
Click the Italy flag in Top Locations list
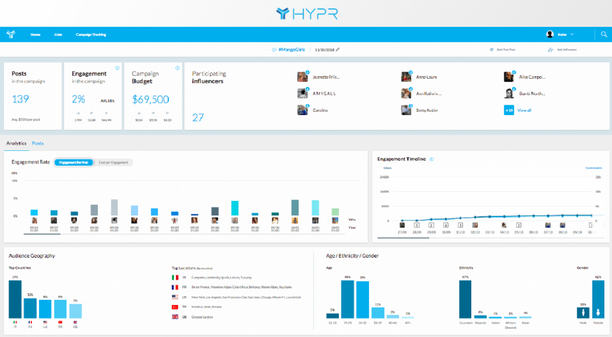tap(175, 277)
